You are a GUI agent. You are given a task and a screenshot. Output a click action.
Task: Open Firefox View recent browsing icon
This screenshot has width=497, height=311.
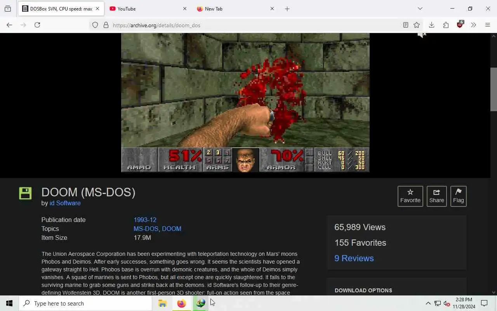point(8,9)
